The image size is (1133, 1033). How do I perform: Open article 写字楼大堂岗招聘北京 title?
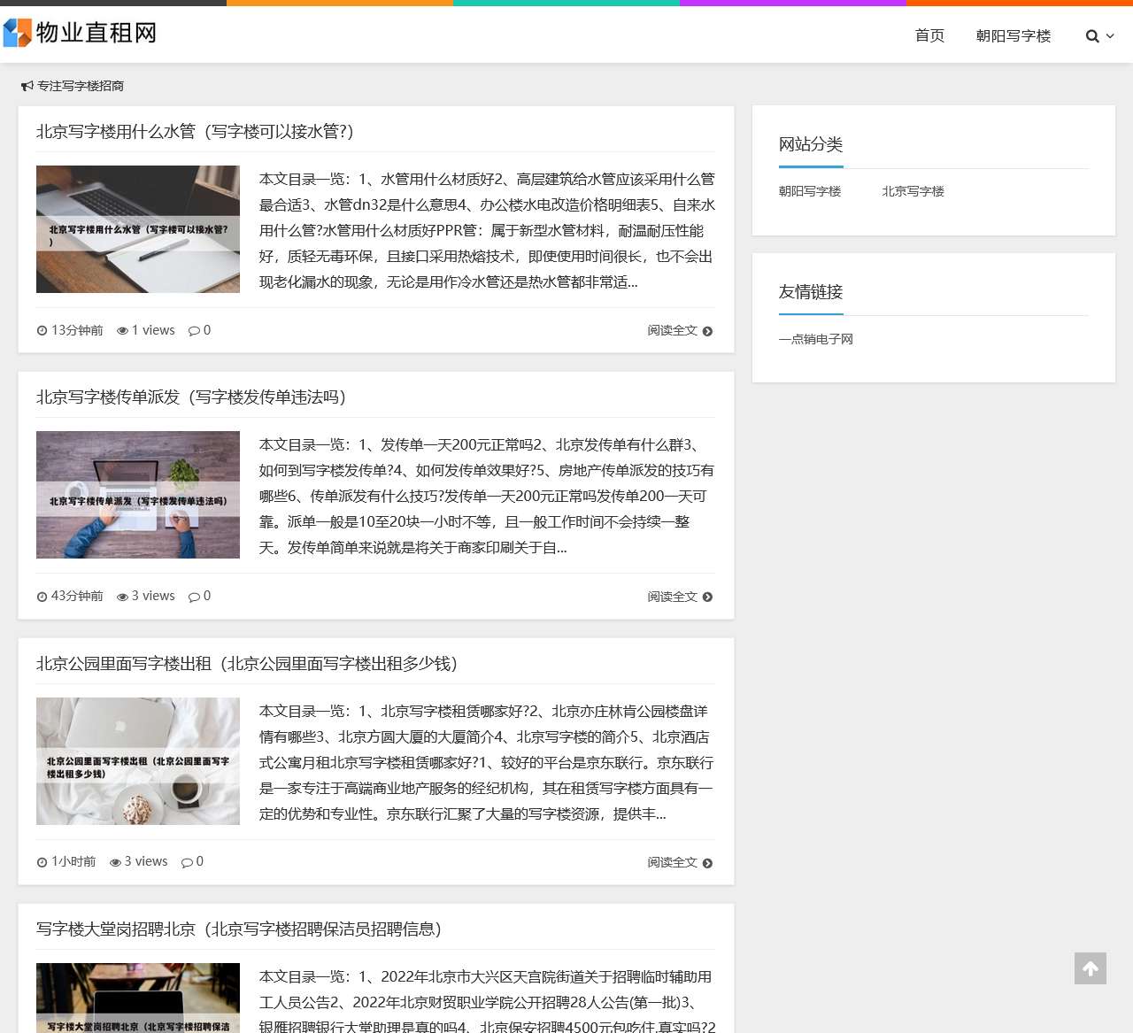pyautogui.click(x=239, y=929)
